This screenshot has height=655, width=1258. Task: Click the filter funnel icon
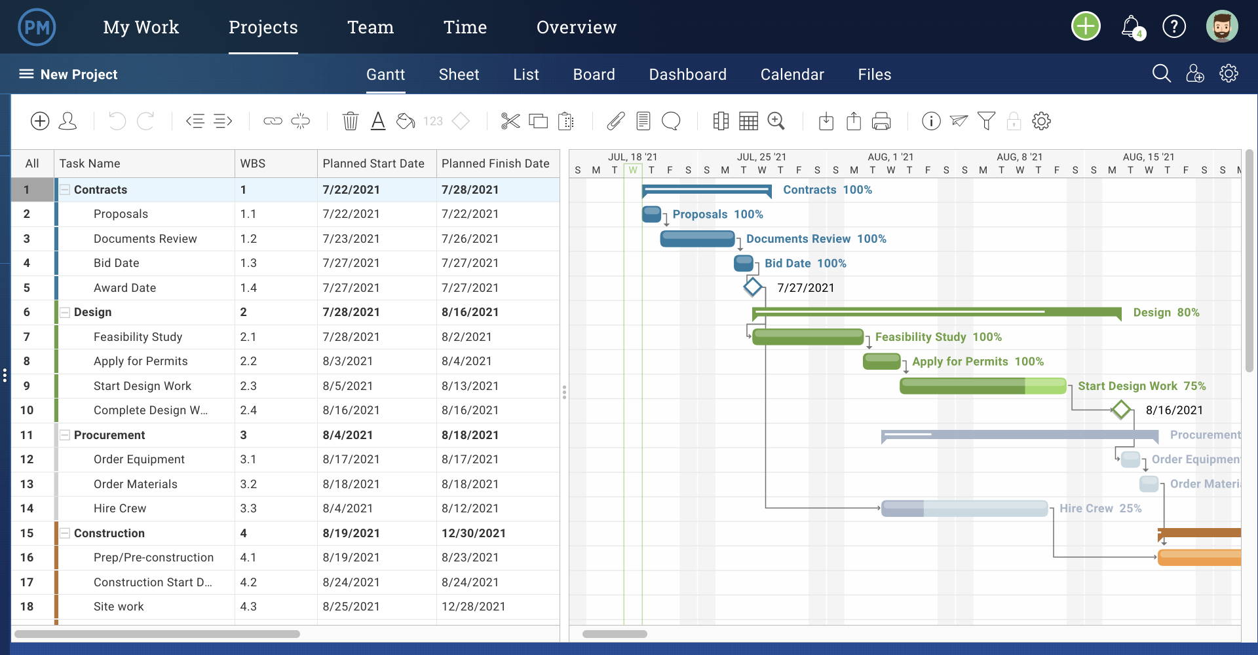tap(986, 121)
